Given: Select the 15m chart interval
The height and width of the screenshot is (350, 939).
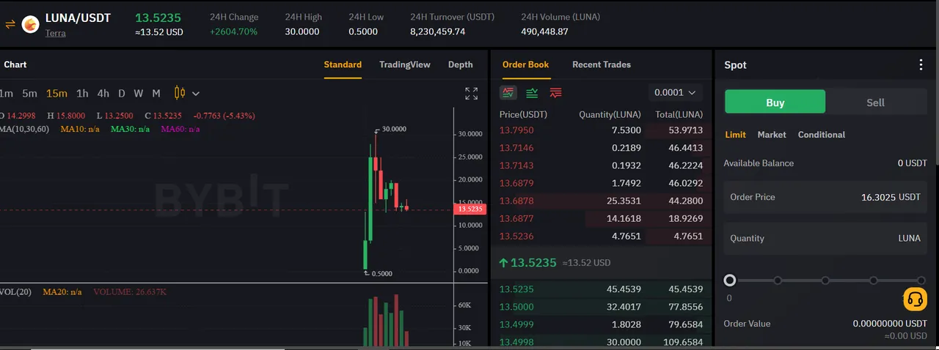Looking at the screenshot, I should pyautogui.click(x=56, y=93).
